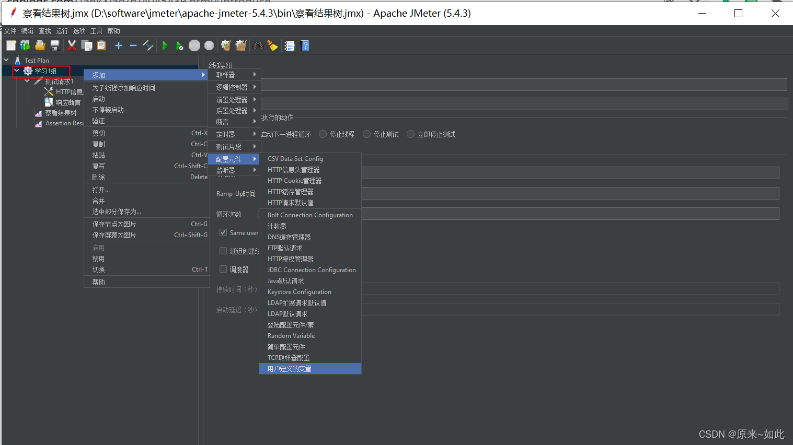Choose JDBC Connection Configuration entry
The image size is (793, 445).
click(310, 270)
